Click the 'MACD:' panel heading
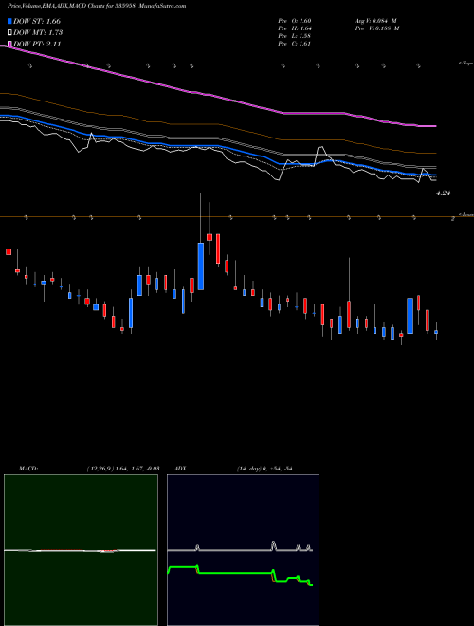 coord(27,469)
